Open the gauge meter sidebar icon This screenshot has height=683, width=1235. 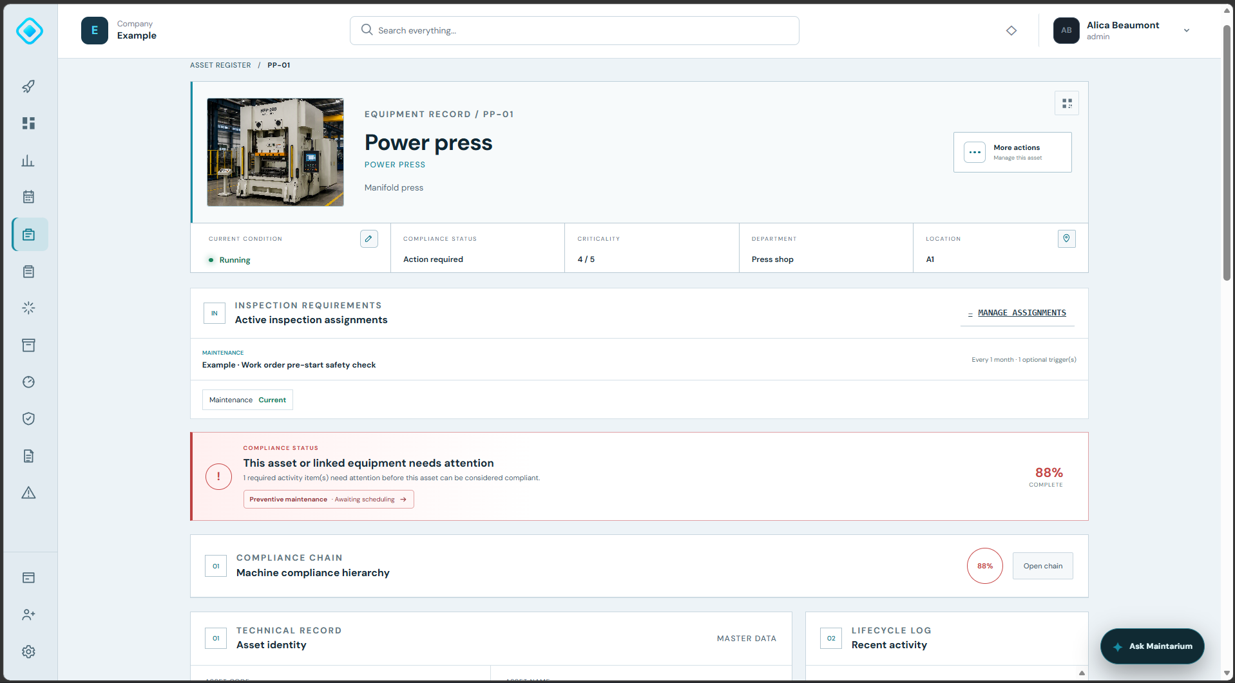(28, 382)
